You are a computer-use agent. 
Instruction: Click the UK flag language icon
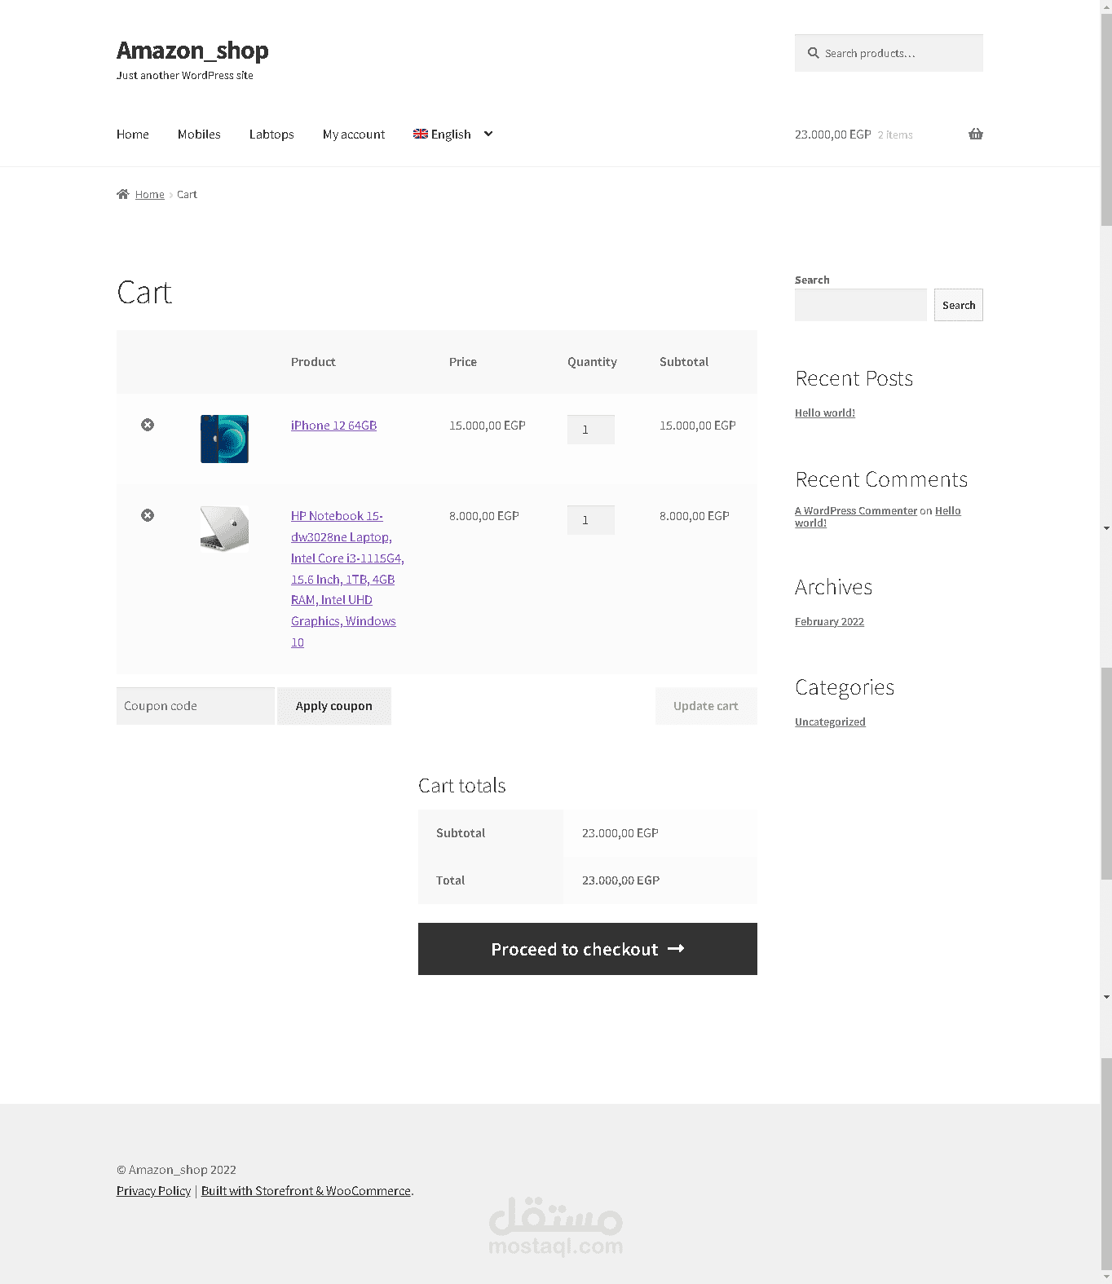click(x=421, y=134)
